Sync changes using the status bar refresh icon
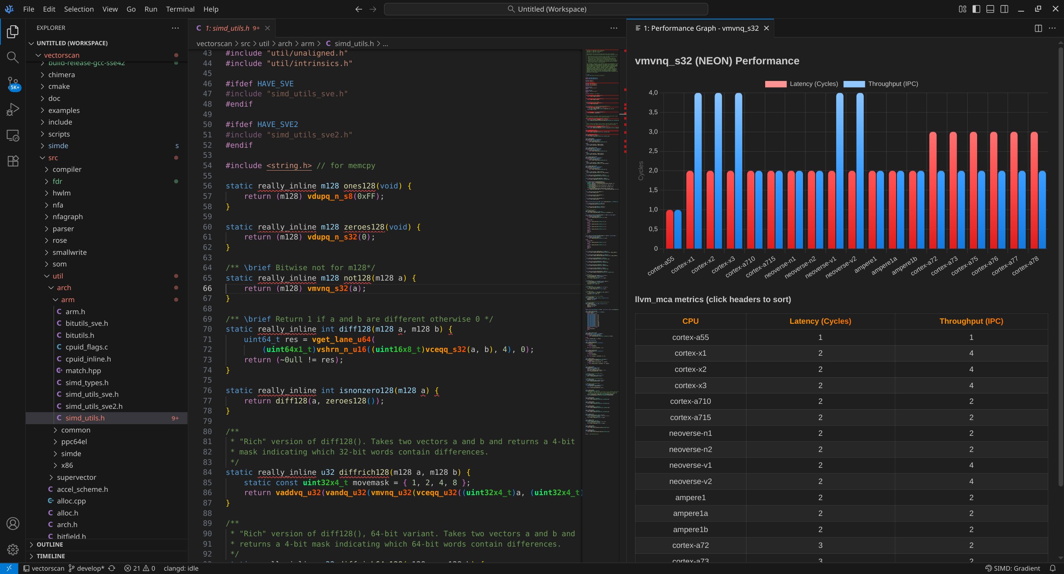Image resolution: width=1064 pixels, height=574 pixels. pyautogui.click(x=111, y=568)
